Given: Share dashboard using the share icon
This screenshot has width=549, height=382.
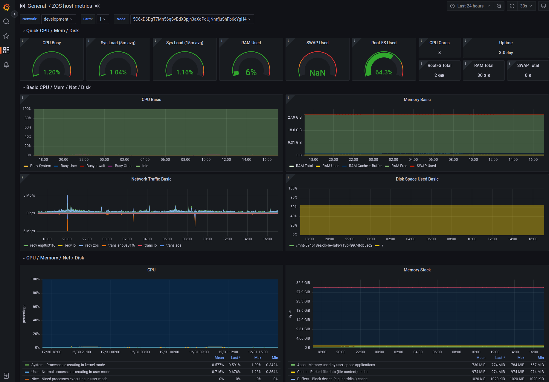Looking at the screenshot, I should pyautogui.click(x=97, y=6).
